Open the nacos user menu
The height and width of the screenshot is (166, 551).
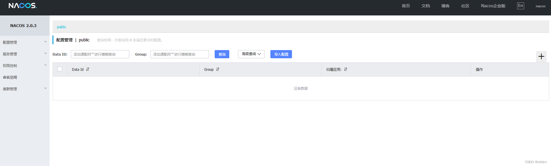pos(540,6)
